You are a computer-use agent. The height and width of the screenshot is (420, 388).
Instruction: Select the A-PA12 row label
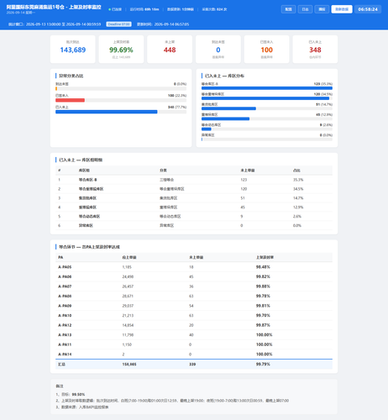click(x=65, y=325)
